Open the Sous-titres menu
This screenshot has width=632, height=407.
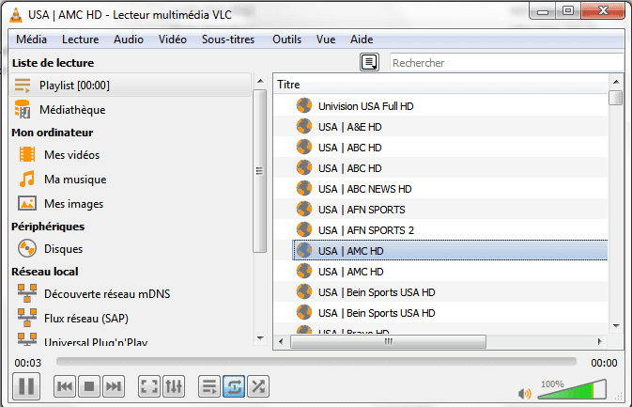[x=228, y=39]
